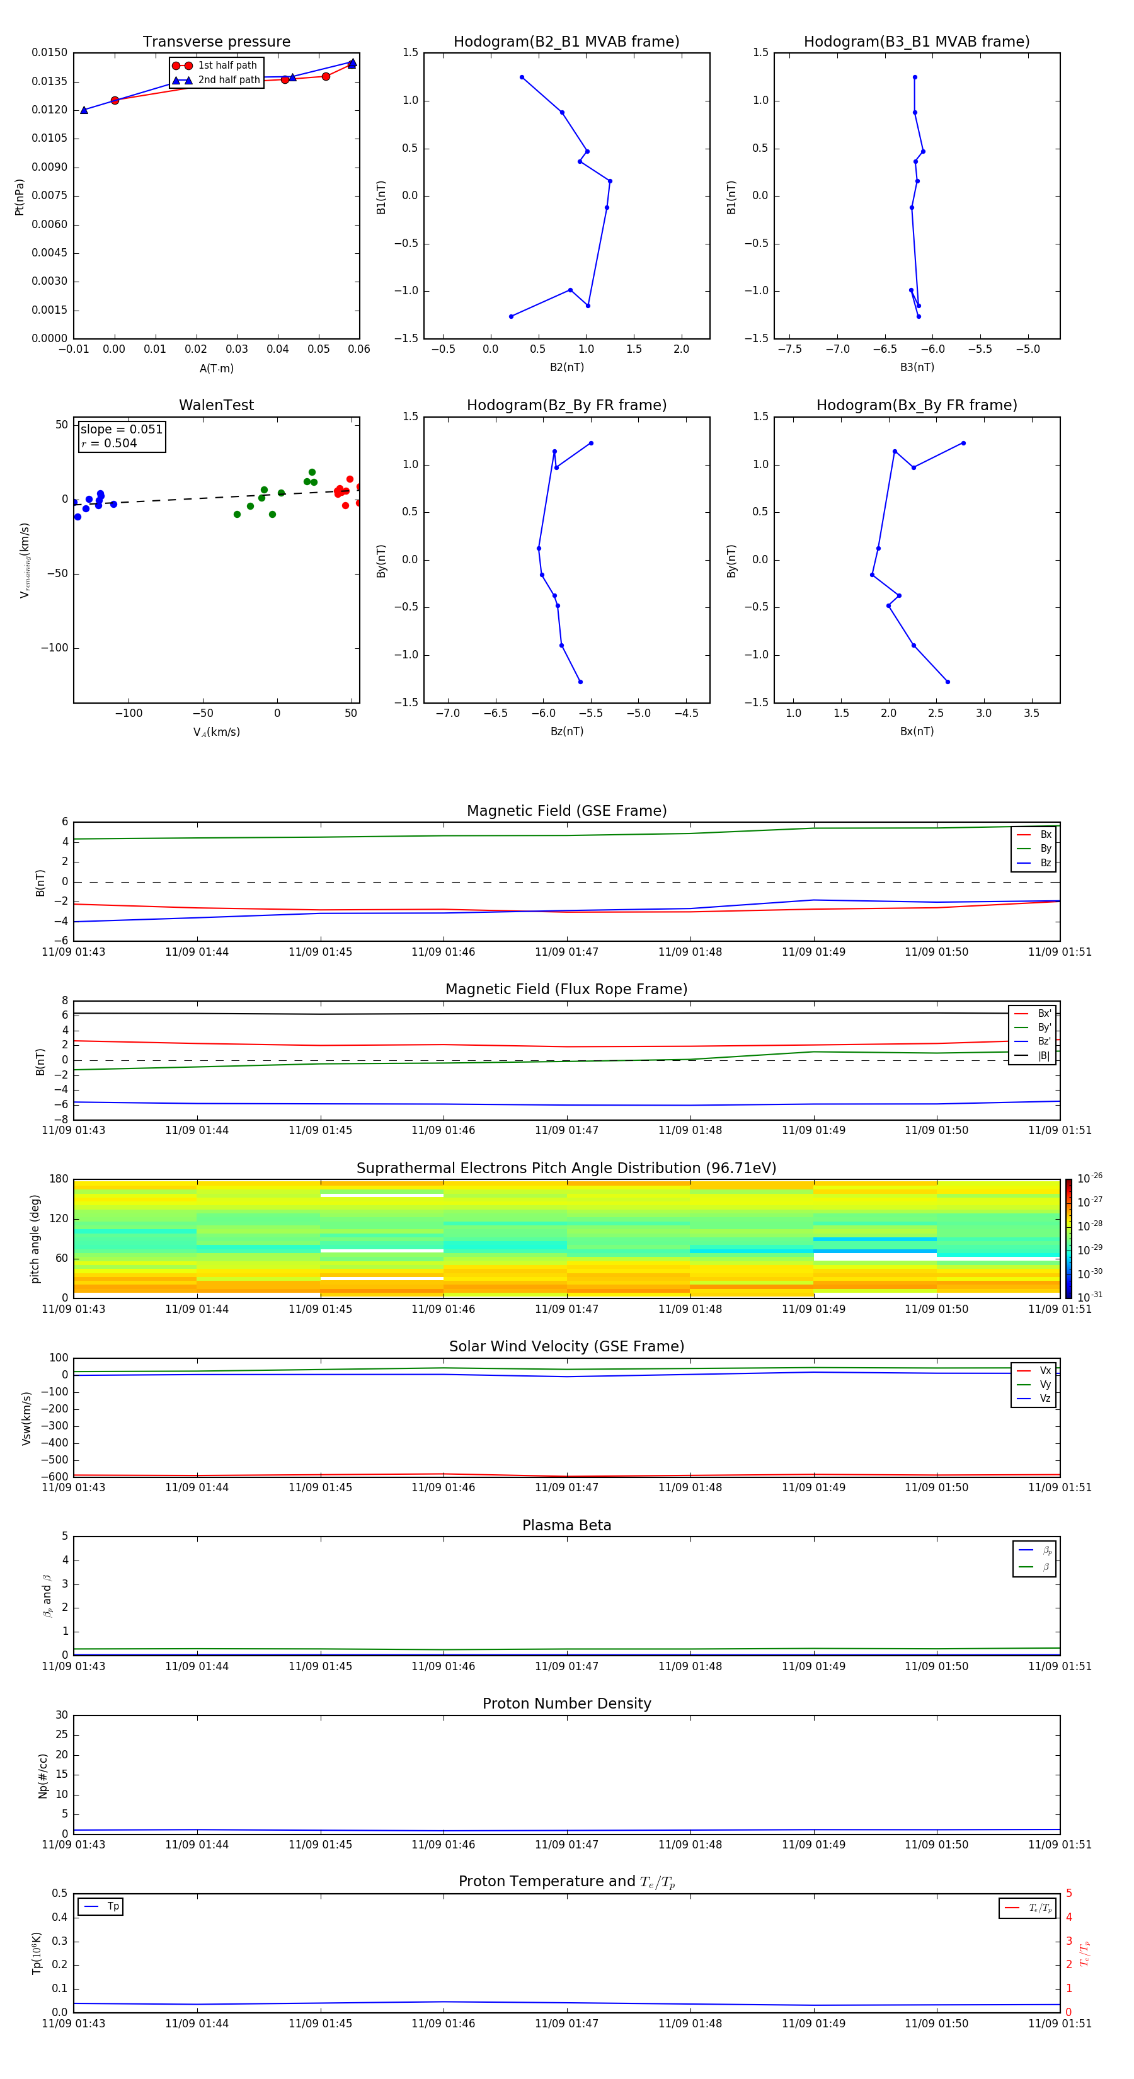Select Bz legend entry in GSE Magnetic Field
This screenshot has height=2079, width=1134.
(x=1034, y=862)
